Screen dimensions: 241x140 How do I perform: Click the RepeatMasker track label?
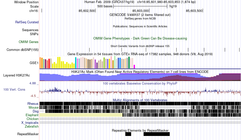point(28,134)
